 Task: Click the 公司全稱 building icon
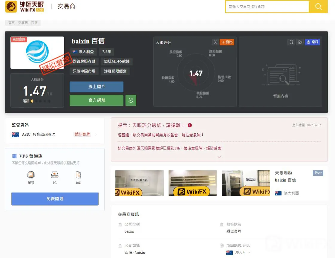pos(120,225)
